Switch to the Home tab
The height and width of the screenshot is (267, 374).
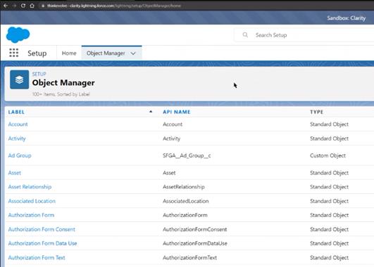tap(69, 53)
